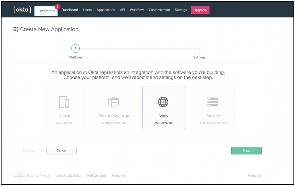Open the Workflow menu
Viewport: 295px width, 186px height.
(x=137, y=10)
